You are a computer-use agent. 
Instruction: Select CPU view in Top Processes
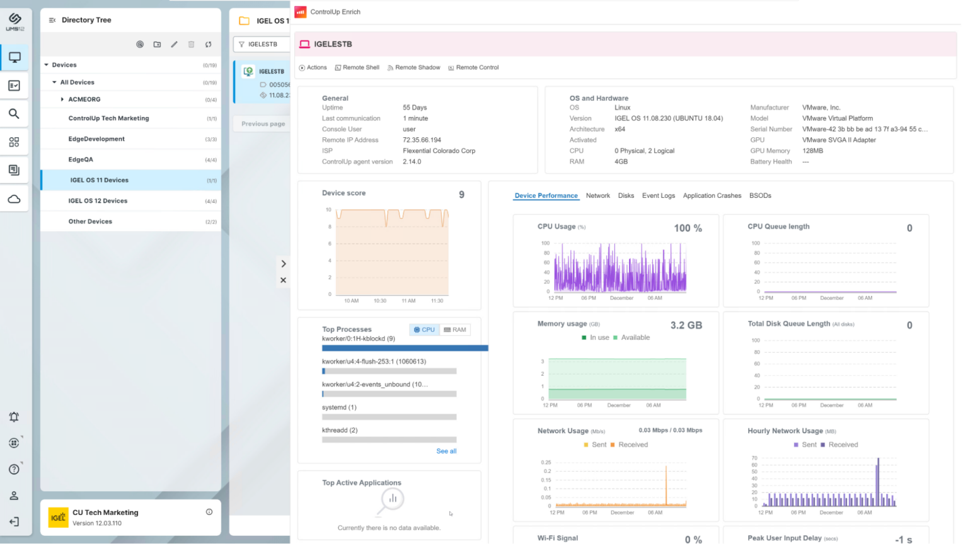click(x=424, y=329)
